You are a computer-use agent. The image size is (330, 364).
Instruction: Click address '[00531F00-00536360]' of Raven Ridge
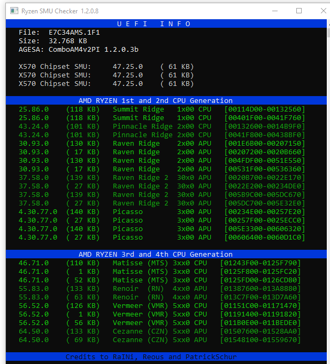point(265,169)
